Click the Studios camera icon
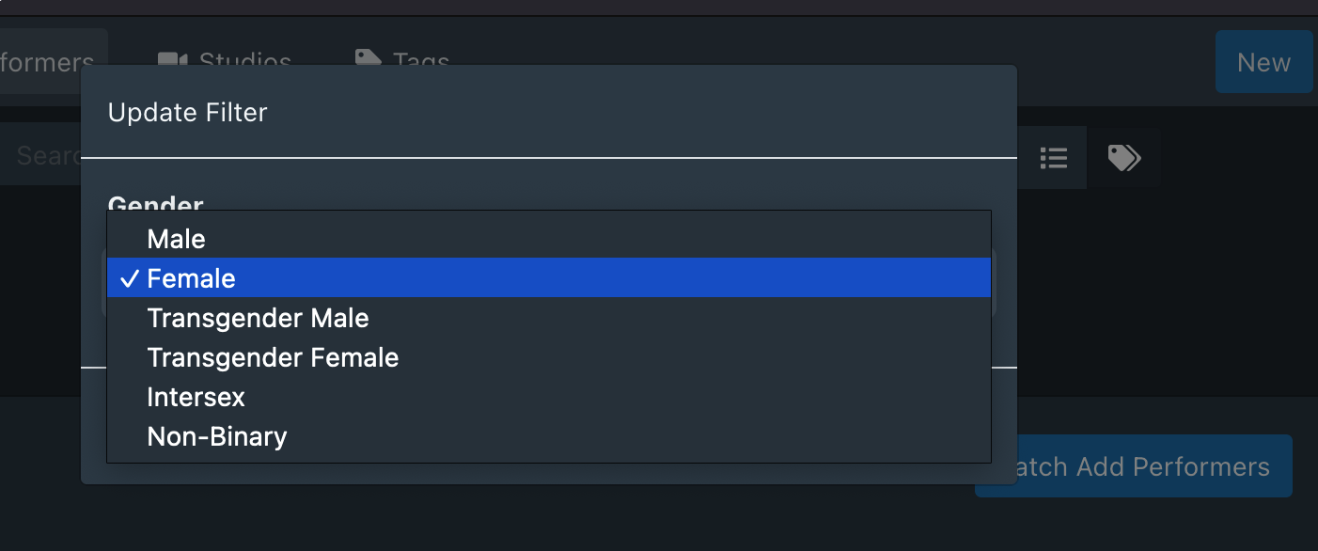Viewport: 1318px width, 551px height. click(172, 58)
